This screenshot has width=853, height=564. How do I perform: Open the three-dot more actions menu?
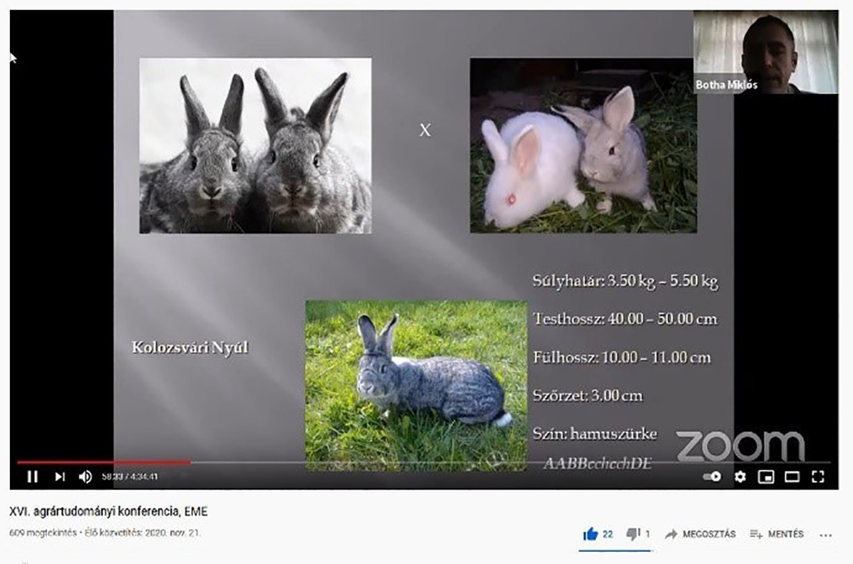(826, 535)
